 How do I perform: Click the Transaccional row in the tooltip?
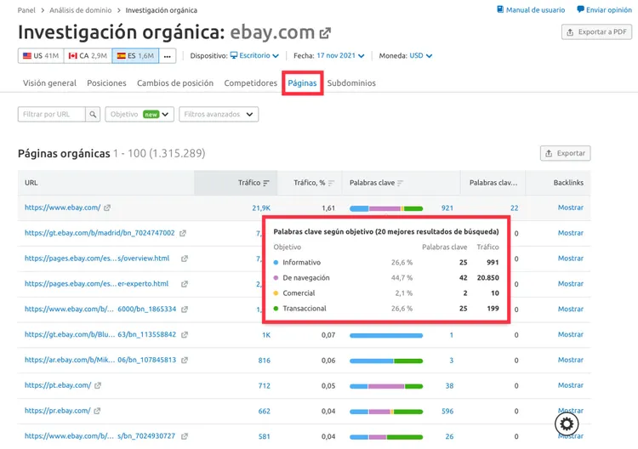[x=385, y=309]
